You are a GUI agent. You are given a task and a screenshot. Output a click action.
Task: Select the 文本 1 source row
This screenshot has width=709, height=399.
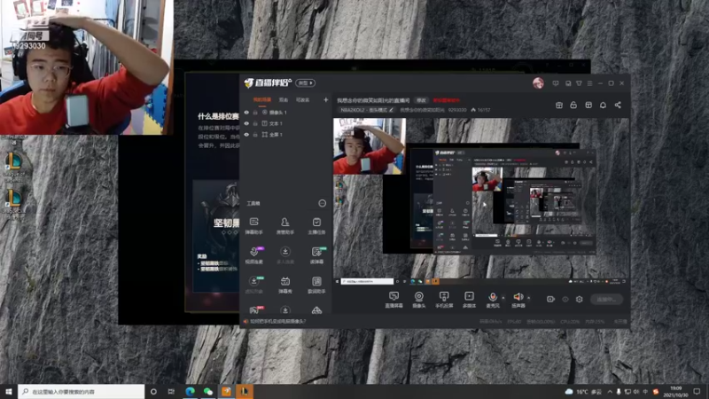pos(285,123)
